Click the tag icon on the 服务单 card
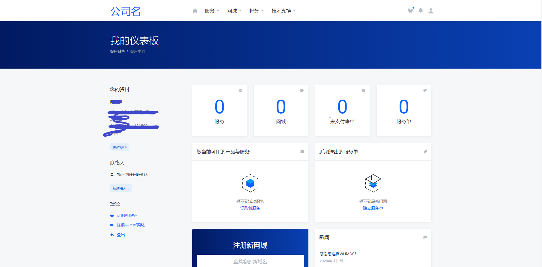 click(425, 90)
